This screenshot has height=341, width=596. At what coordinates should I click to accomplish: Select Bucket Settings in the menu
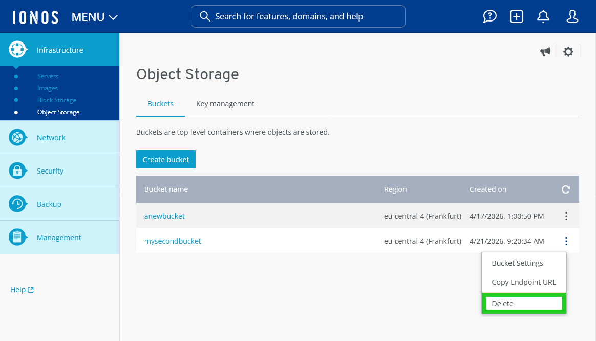pos(517,263)
